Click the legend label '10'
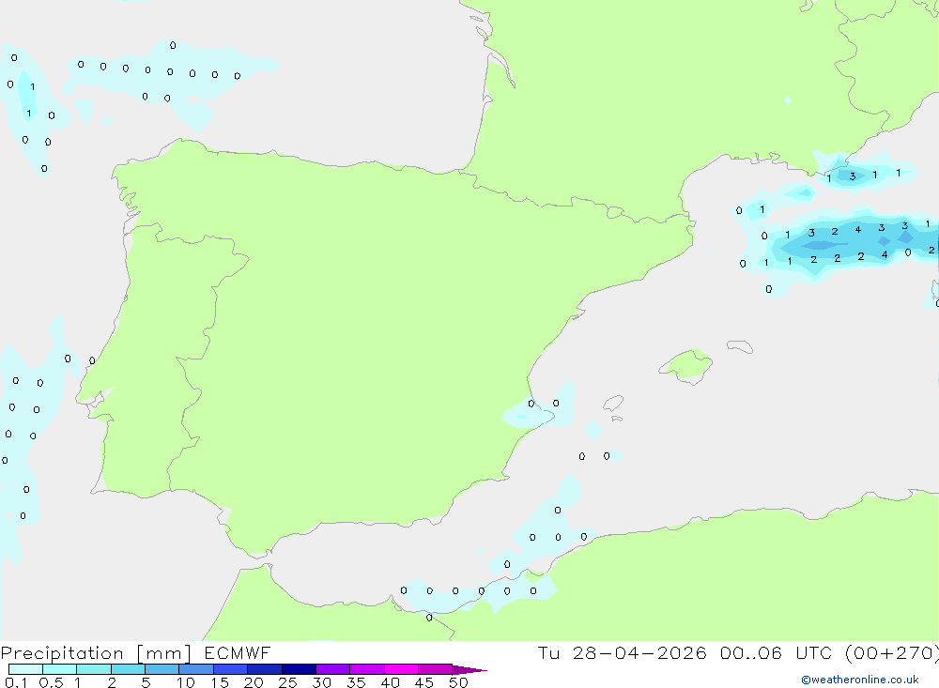 tap(186, 682)
